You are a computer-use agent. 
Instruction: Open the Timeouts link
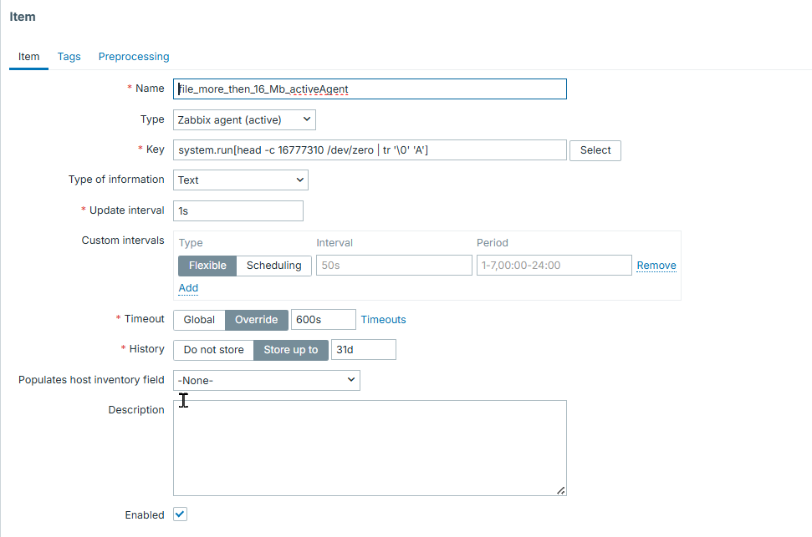tap(383, 320)
